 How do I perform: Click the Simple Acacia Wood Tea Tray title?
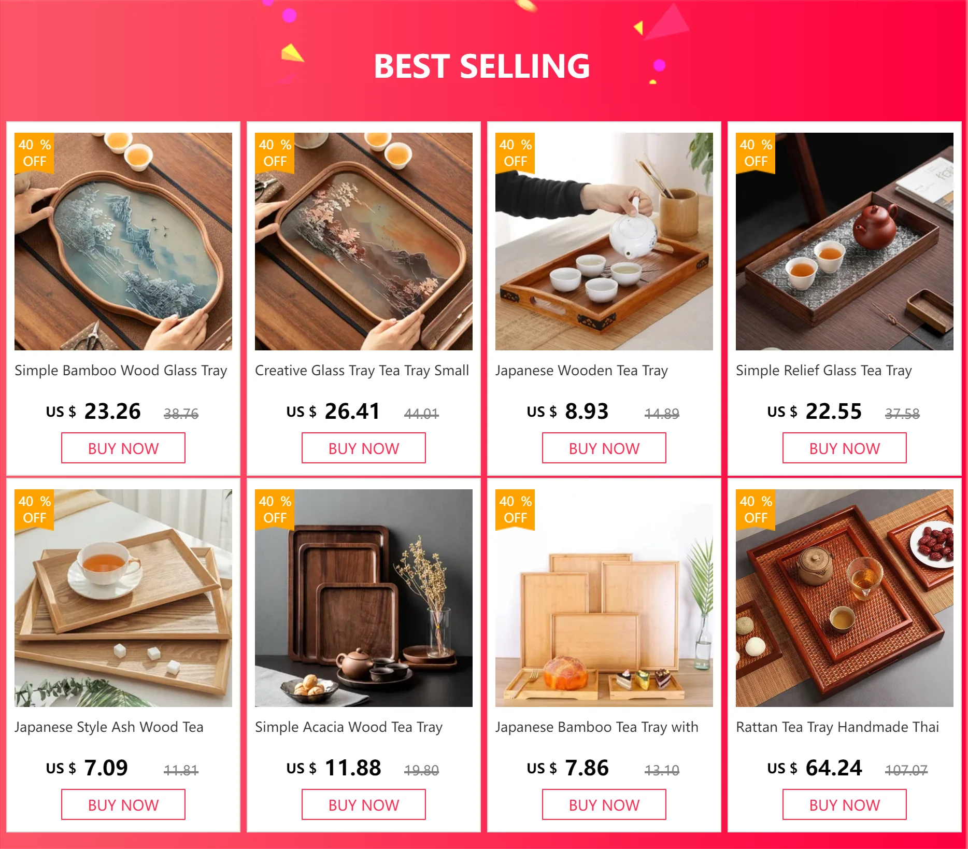(x=349, y=727)
